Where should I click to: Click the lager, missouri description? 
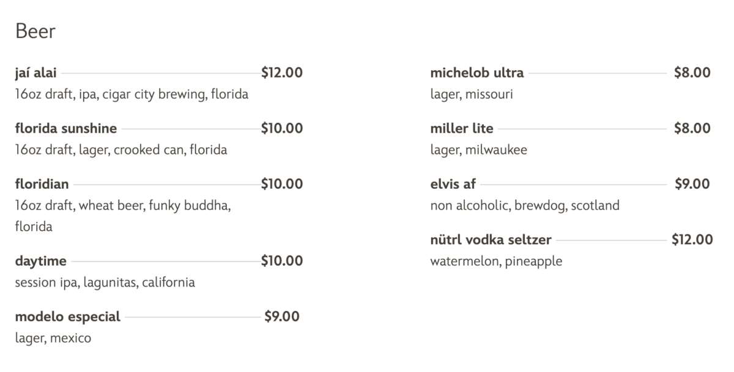471,95
